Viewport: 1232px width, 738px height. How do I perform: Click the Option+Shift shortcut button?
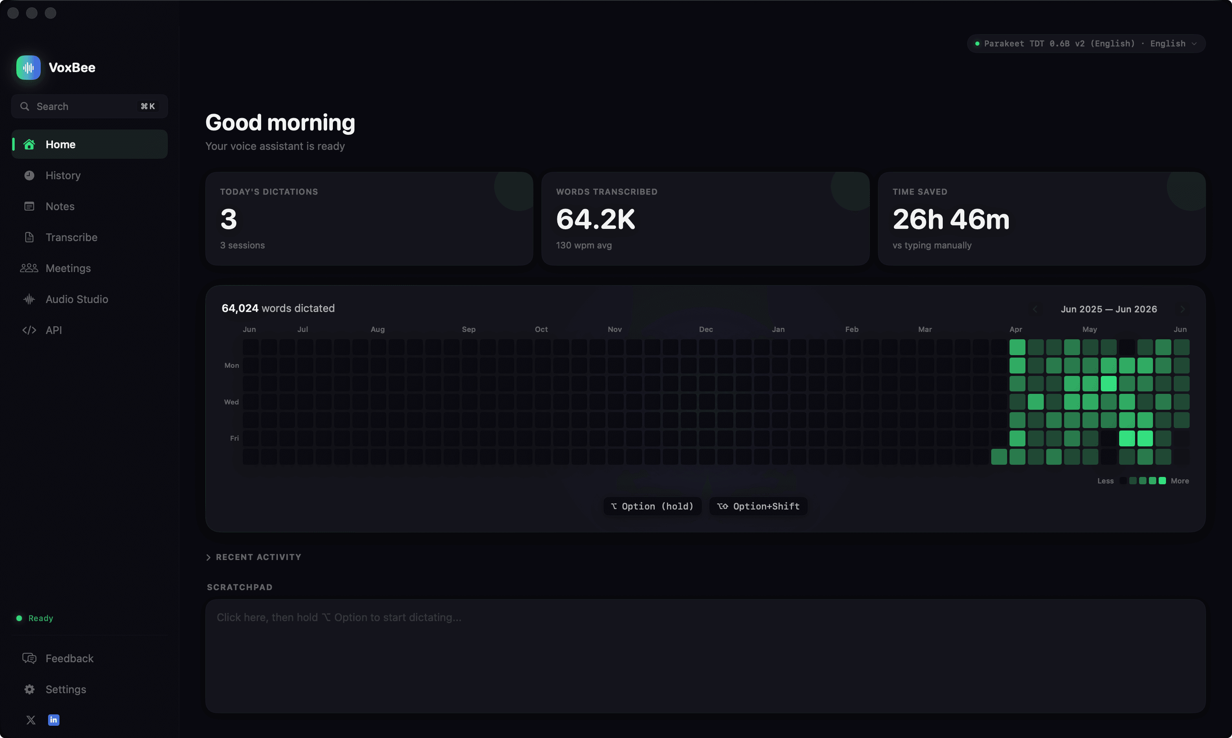point(758,506)
